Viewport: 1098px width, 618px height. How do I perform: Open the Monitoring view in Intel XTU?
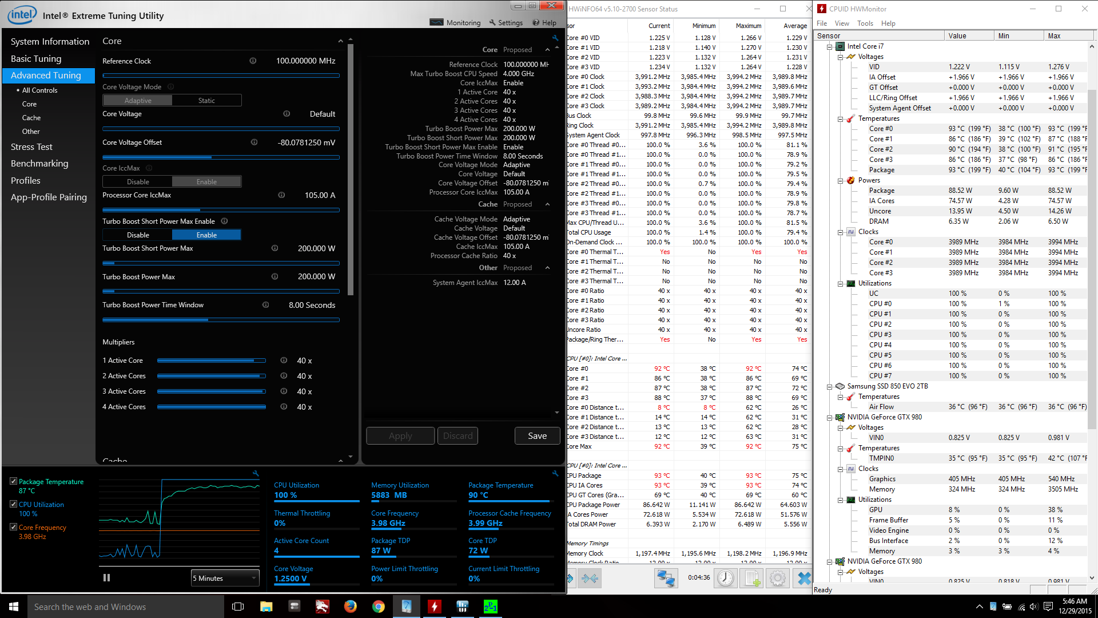click(455, 22)
